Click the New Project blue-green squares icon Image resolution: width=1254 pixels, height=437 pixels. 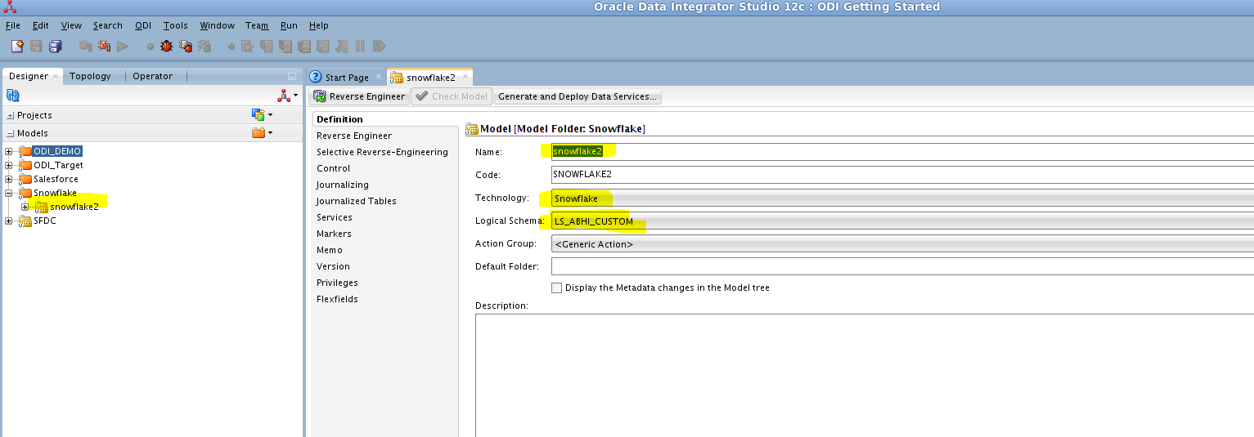click(258, 115)
